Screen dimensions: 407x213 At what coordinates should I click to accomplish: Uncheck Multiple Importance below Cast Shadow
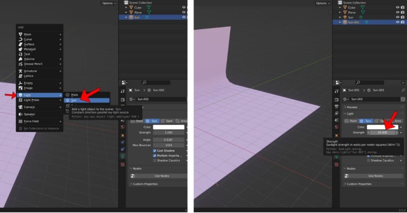click(155, 155)
